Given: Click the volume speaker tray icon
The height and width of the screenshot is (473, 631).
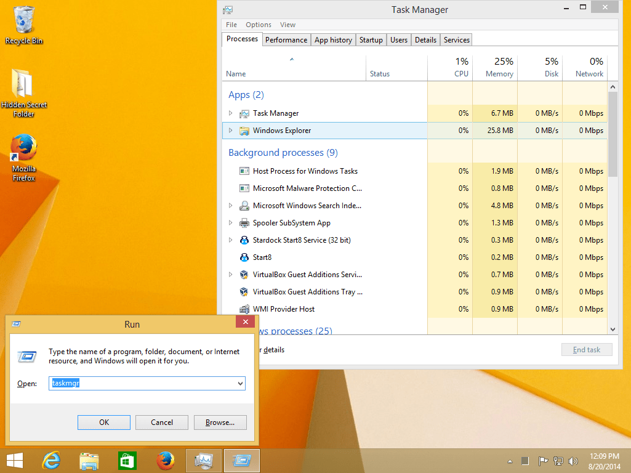Looking at the screenshot, I should (x=573, y=461).
